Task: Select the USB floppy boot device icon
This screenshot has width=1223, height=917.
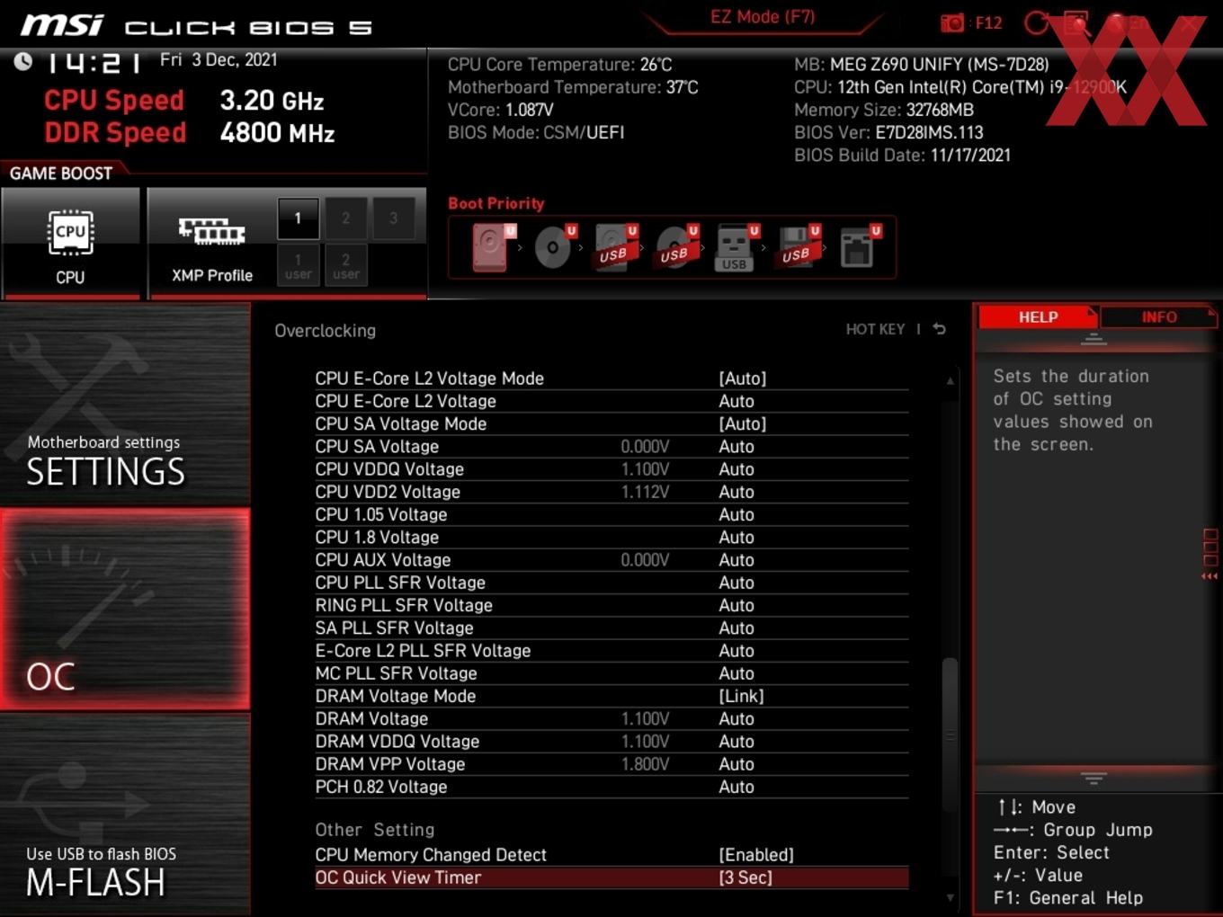Action: (x=798, y=246)
